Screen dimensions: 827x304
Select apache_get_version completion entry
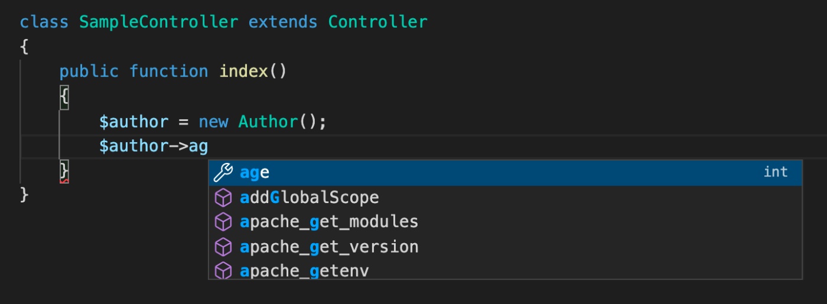(x=505, y=247)
